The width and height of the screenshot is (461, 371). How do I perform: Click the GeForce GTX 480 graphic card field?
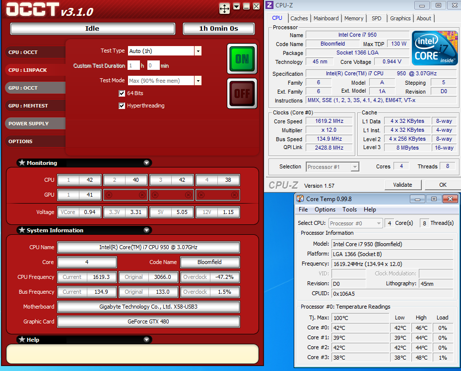click(x=148, y=321)
